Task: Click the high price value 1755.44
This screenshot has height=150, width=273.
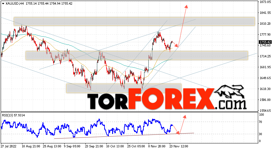Action: point(43,4)
